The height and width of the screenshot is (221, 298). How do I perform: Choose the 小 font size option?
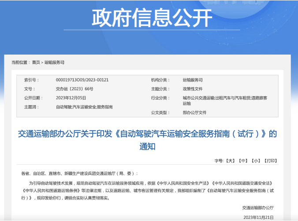tap(256, 161)
